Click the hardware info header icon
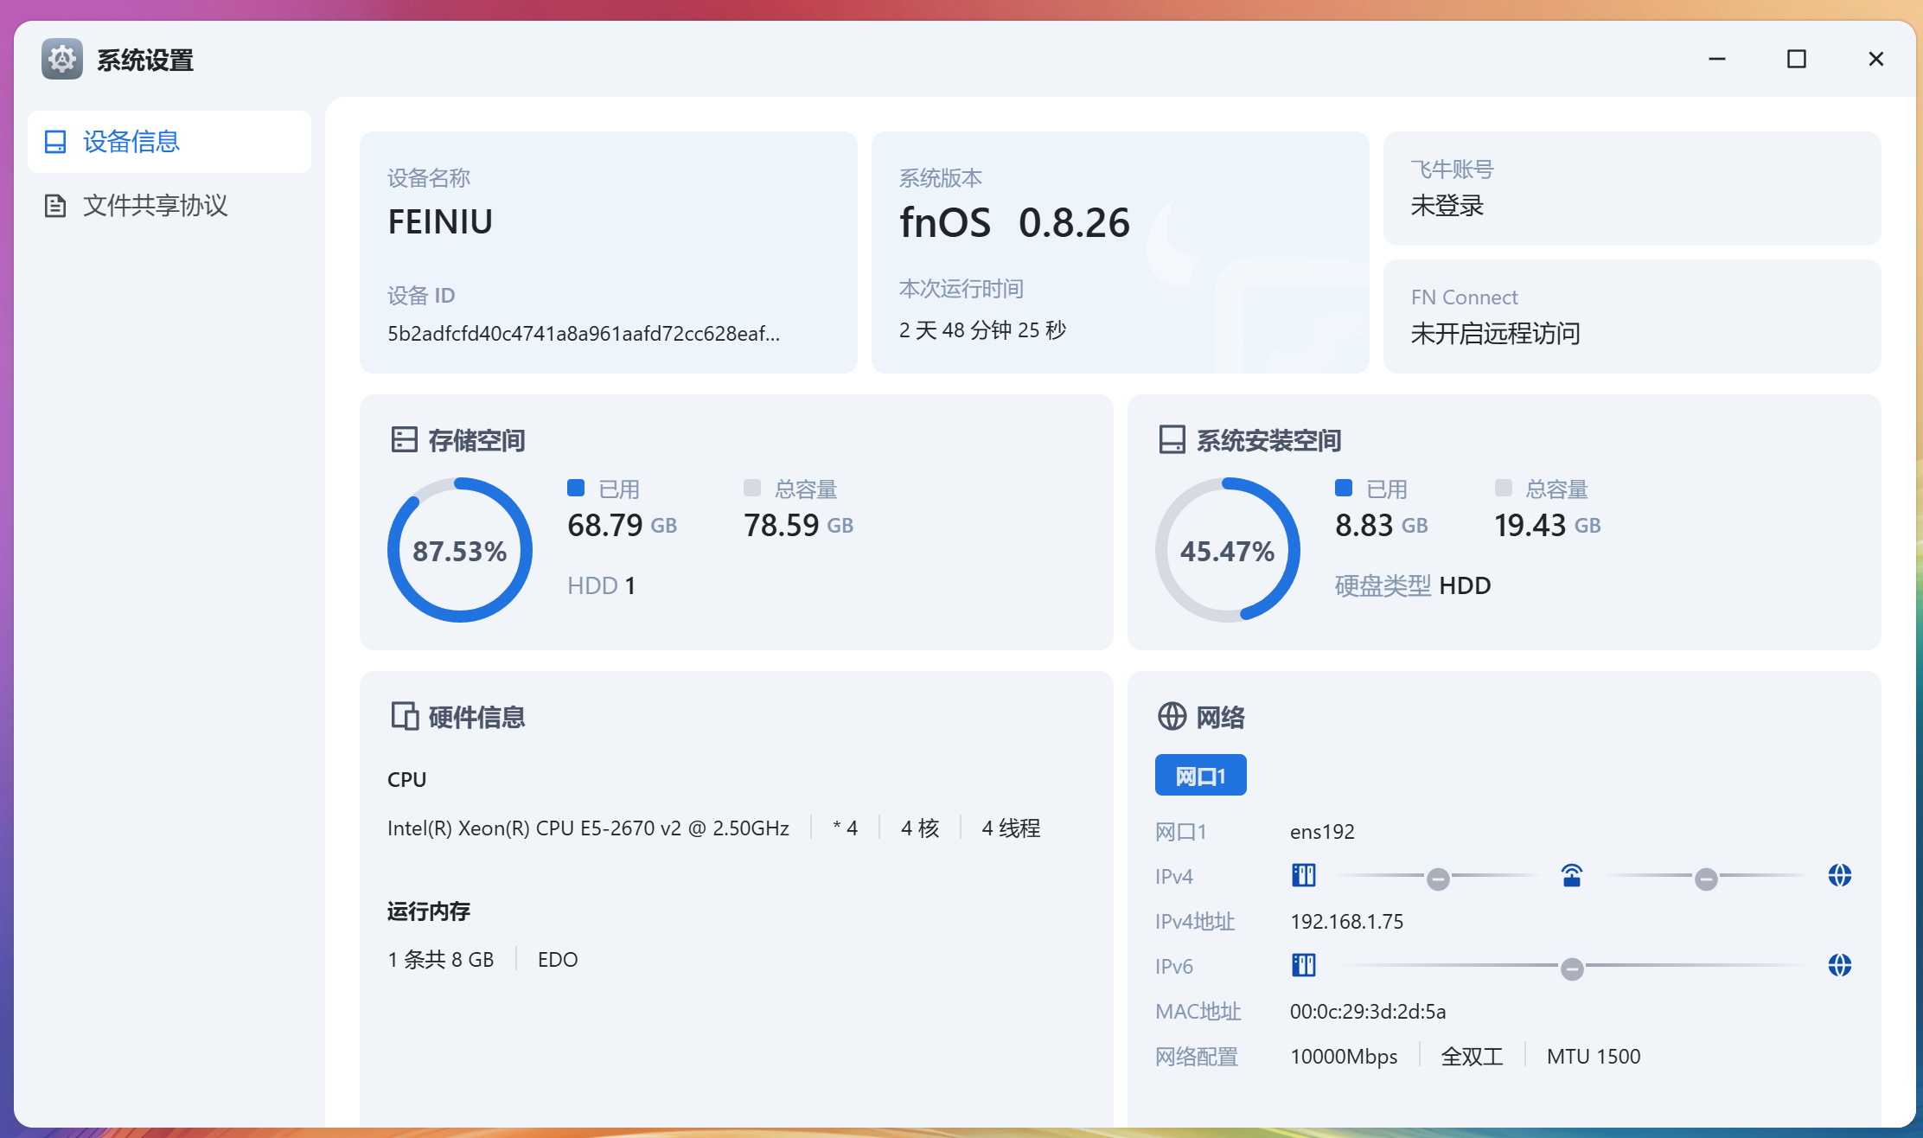The width and height of the screenshot is (1923, 1138). [404, 717]
